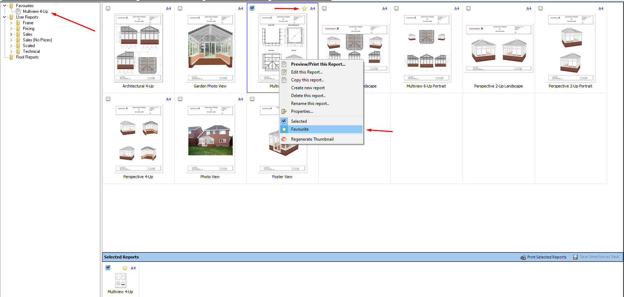Select the Perspective 2-Up Landscape thumbnail
The image size is (624, 297).
(x=499, y=48)
